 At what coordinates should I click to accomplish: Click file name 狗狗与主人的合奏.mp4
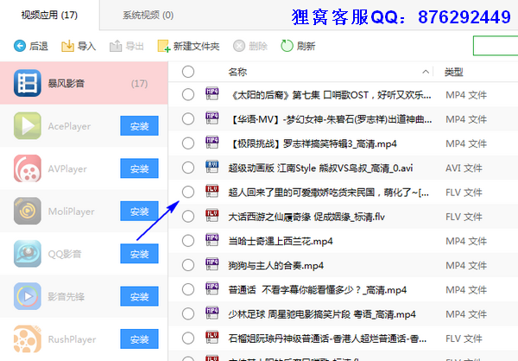pyautogui.click(x=276, y=265)
